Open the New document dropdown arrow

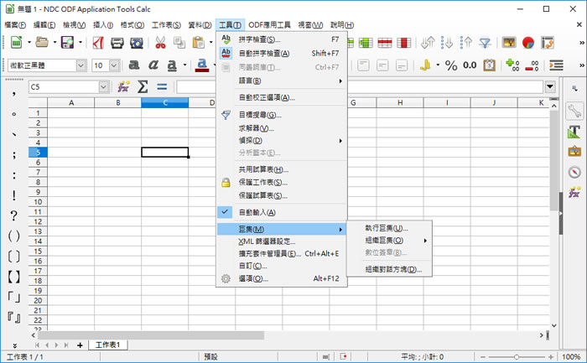pyautogui.click(x=29, y=42)
